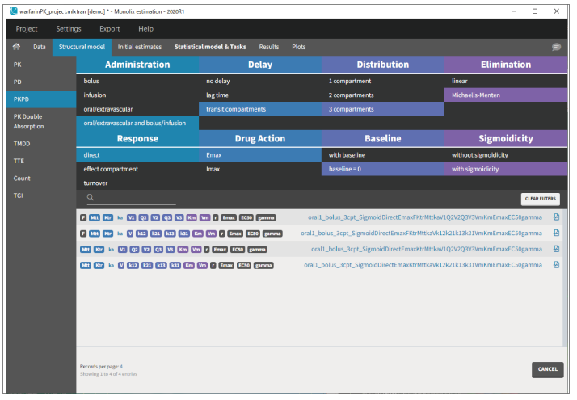Click the home icon in the tab bar
577x400 pixels.
click(x=16, y=48)
